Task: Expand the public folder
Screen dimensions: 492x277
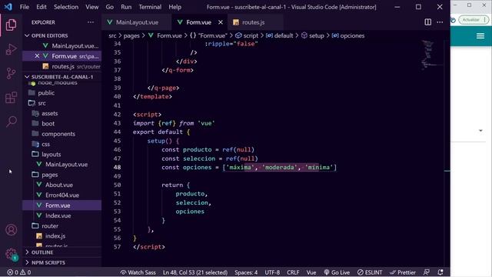Action: click(x=41, y=93)
